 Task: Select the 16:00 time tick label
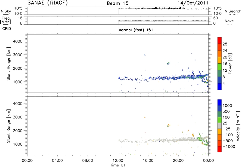point(148,161)
